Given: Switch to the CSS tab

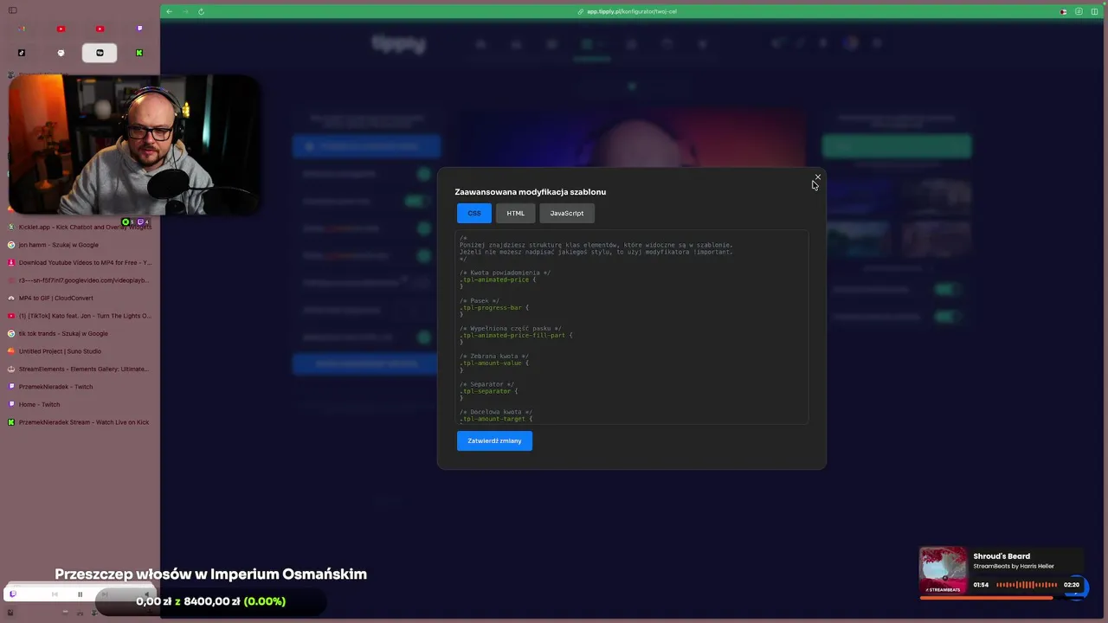Looking at the screenshot, I should [474, 213].
